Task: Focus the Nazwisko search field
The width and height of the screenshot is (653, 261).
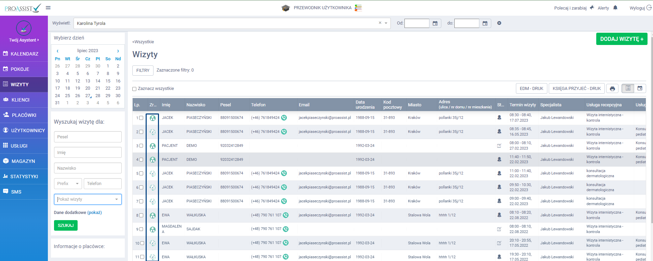Action: tap(88, 168)
